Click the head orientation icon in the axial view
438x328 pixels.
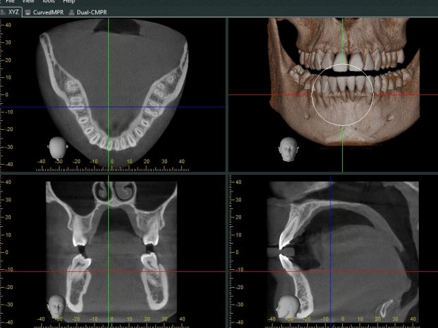[x=57, y=148]
